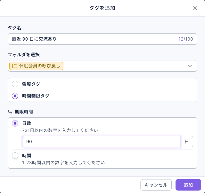Viewport: 205px width, 193px height.
Task: Click the 12/100 character counter
Action: pyautogui.click(x=186, y=39)
